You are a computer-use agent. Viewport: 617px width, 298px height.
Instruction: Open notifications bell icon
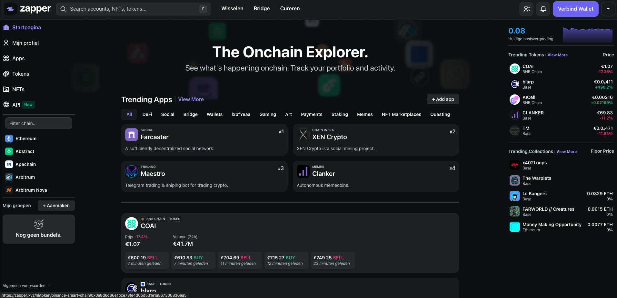[543, 9]
